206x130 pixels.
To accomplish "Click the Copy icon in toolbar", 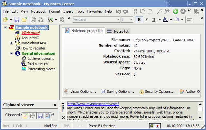I will pyautogui.click(x=143, y=11).
